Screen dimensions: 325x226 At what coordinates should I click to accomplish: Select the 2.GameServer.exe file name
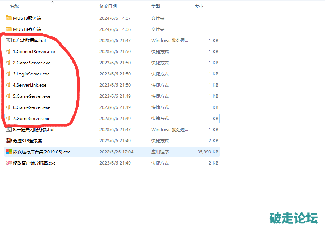point(32,63)
